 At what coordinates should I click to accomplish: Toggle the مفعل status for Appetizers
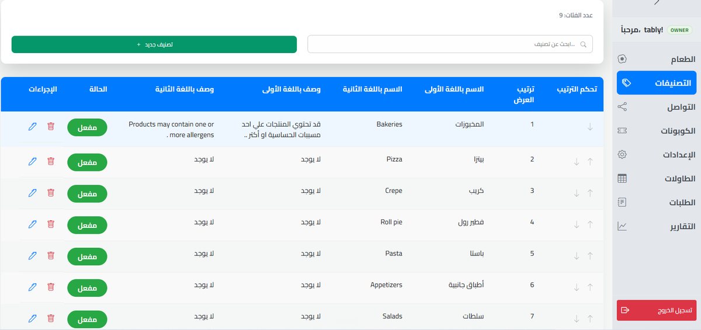(x=88, y=288)
